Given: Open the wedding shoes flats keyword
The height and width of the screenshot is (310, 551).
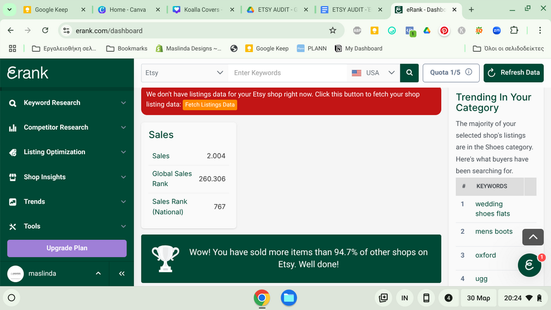Looking at the screenshot, I should [x=493, y=209].
